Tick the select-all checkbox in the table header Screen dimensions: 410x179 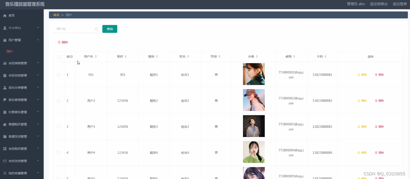click(x=59, y=57)
